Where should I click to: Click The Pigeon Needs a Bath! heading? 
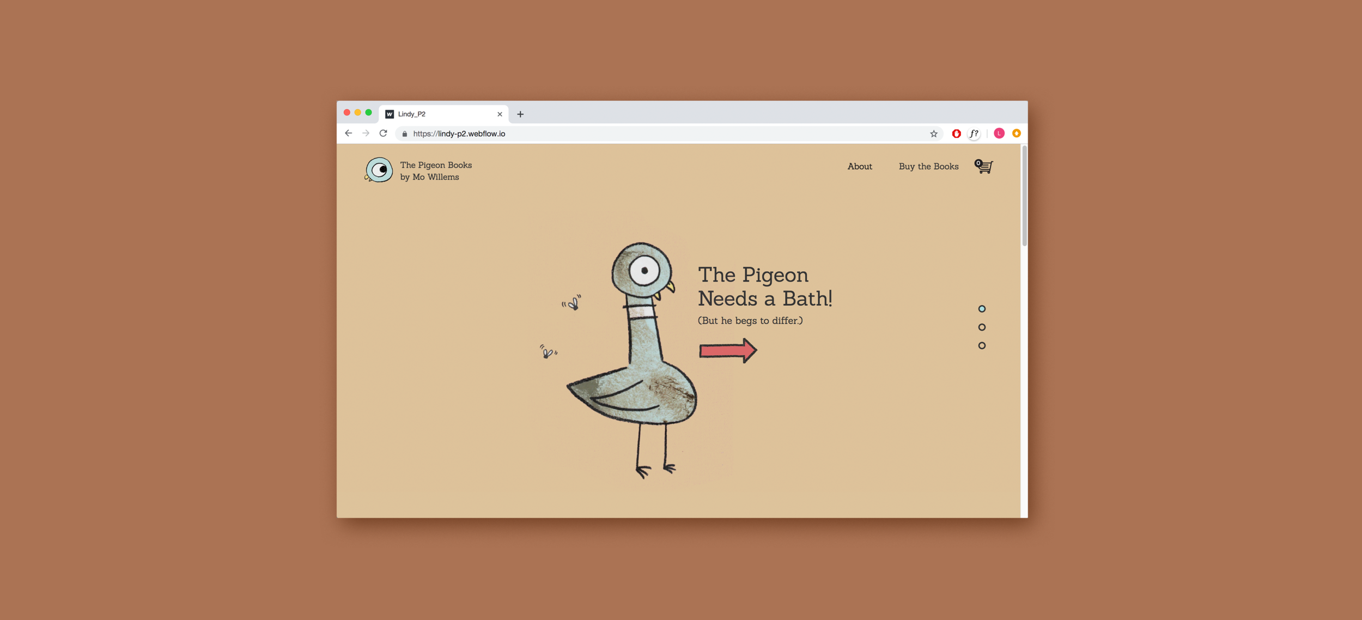point(765,287)
